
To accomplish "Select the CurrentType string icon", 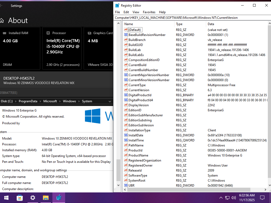I will [x=126, y=85].
